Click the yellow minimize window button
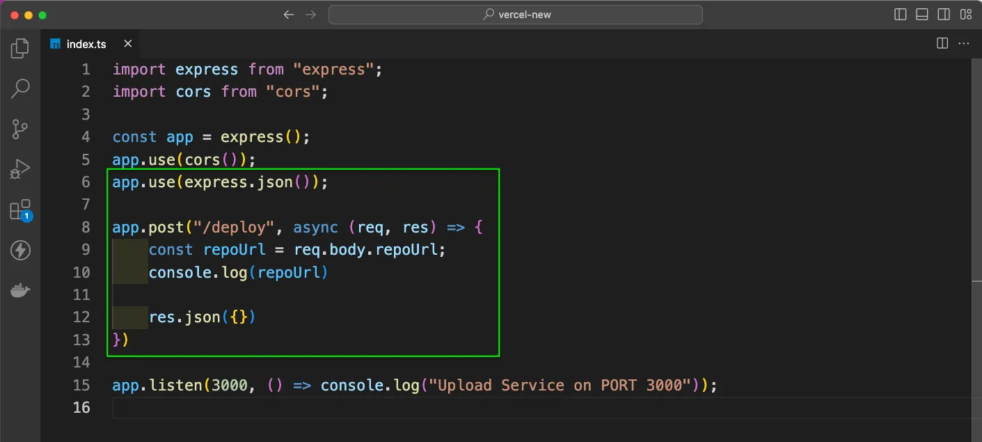 tap(28, 15)
